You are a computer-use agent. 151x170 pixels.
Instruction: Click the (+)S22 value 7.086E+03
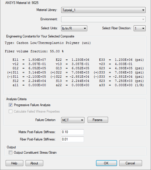[80, 72]
